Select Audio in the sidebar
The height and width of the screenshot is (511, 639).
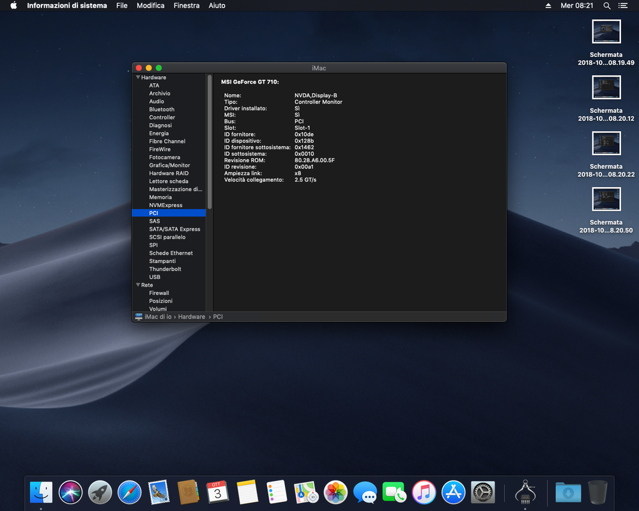click(x=169, y=102)
